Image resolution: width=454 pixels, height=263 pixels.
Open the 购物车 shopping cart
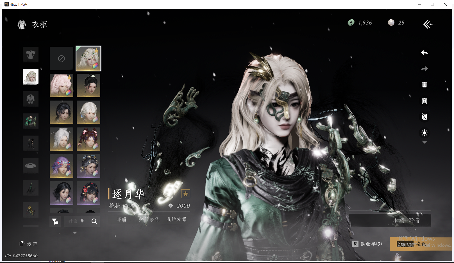pos(367,244)
